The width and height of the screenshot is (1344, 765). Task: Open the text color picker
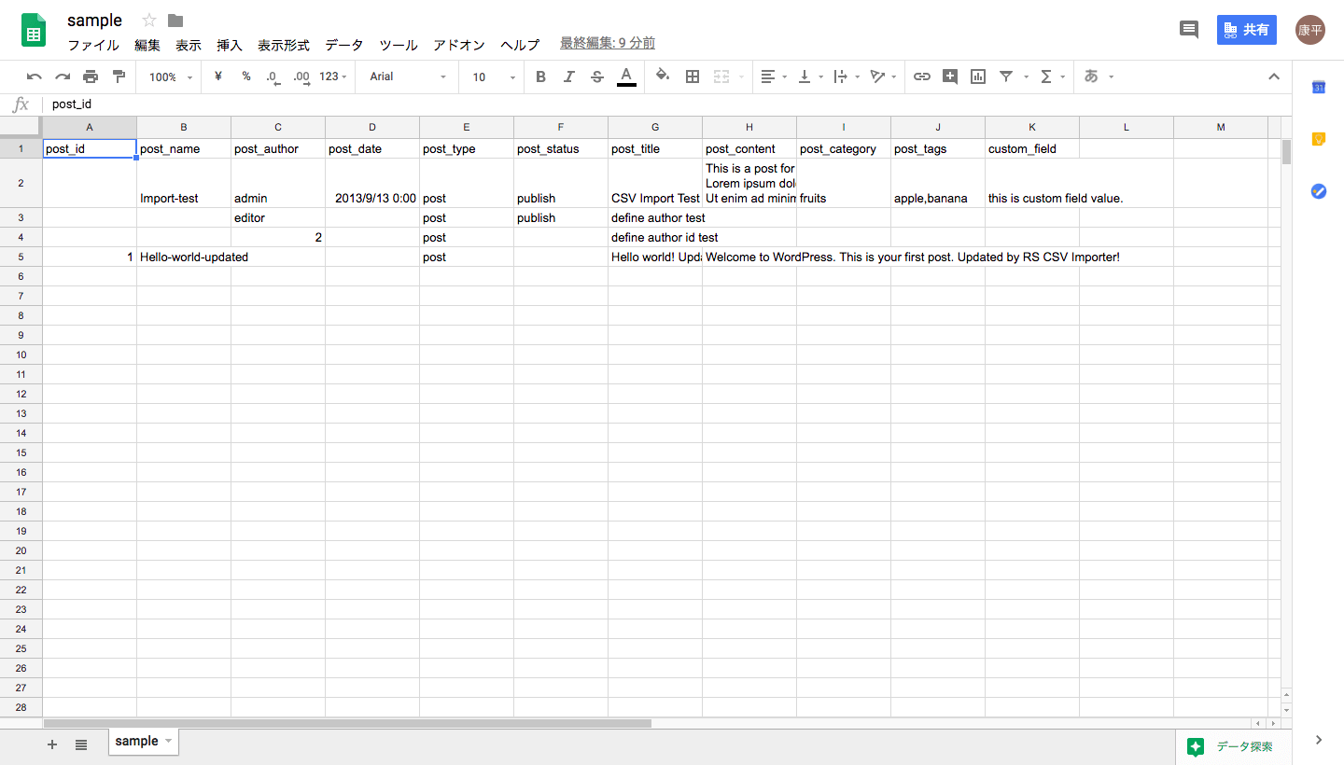coord(626,76)
